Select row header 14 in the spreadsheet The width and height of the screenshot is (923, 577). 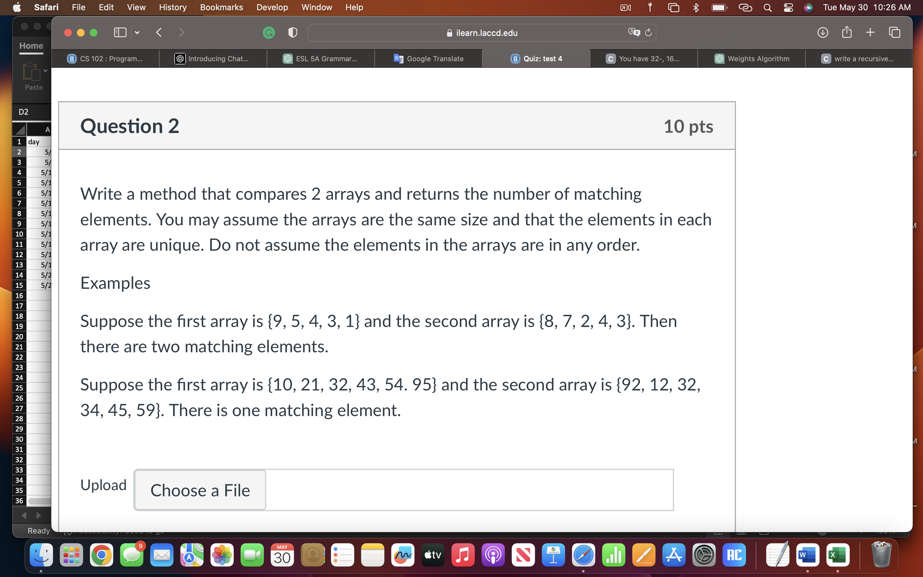[19, 275]
